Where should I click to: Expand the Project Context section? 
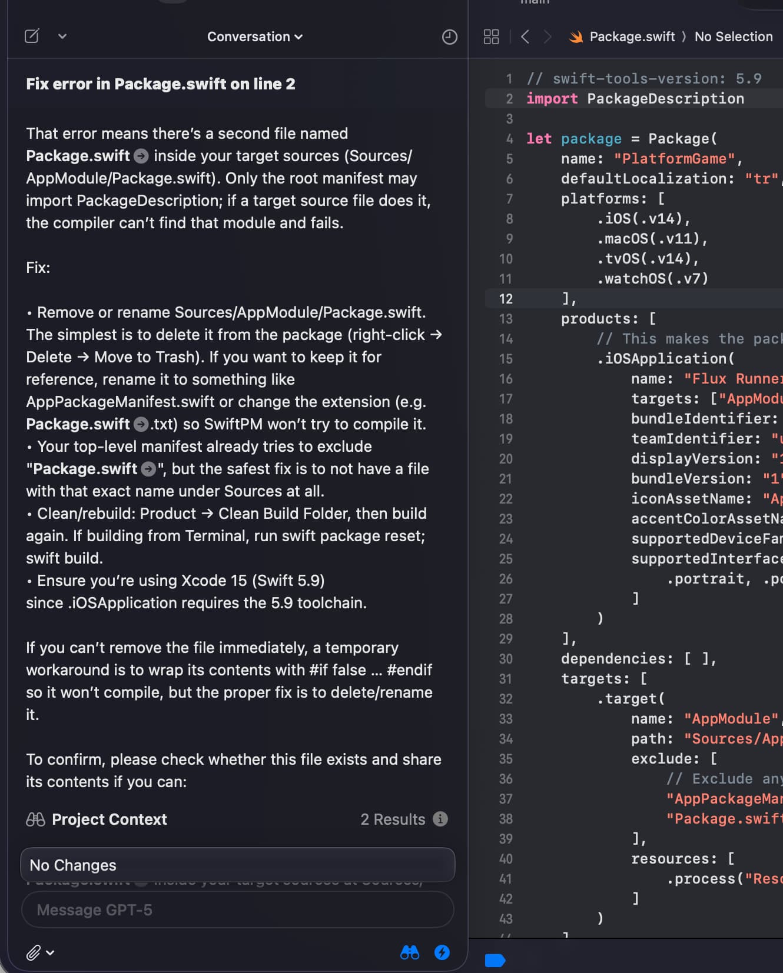pyautogui.click(x=109, y=819)
